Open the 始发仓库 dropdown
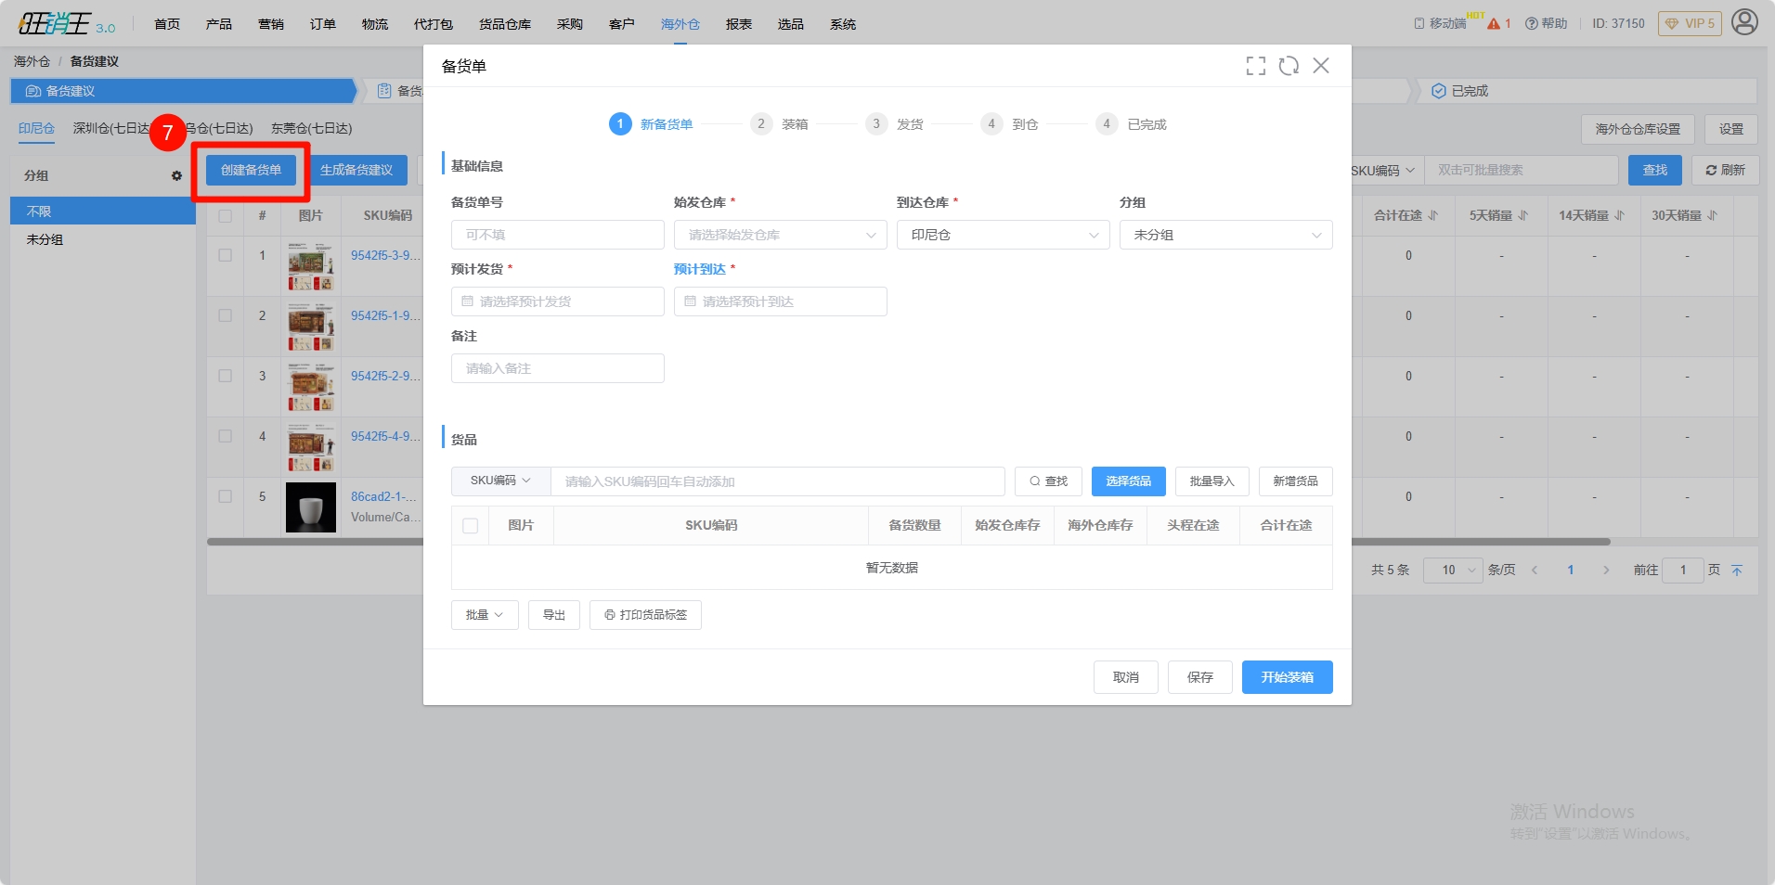1775x885 pixels. coord(780,236)
